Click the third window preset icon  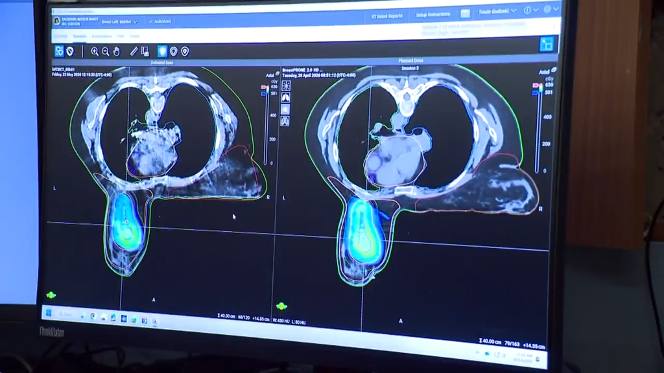(285, 109)
